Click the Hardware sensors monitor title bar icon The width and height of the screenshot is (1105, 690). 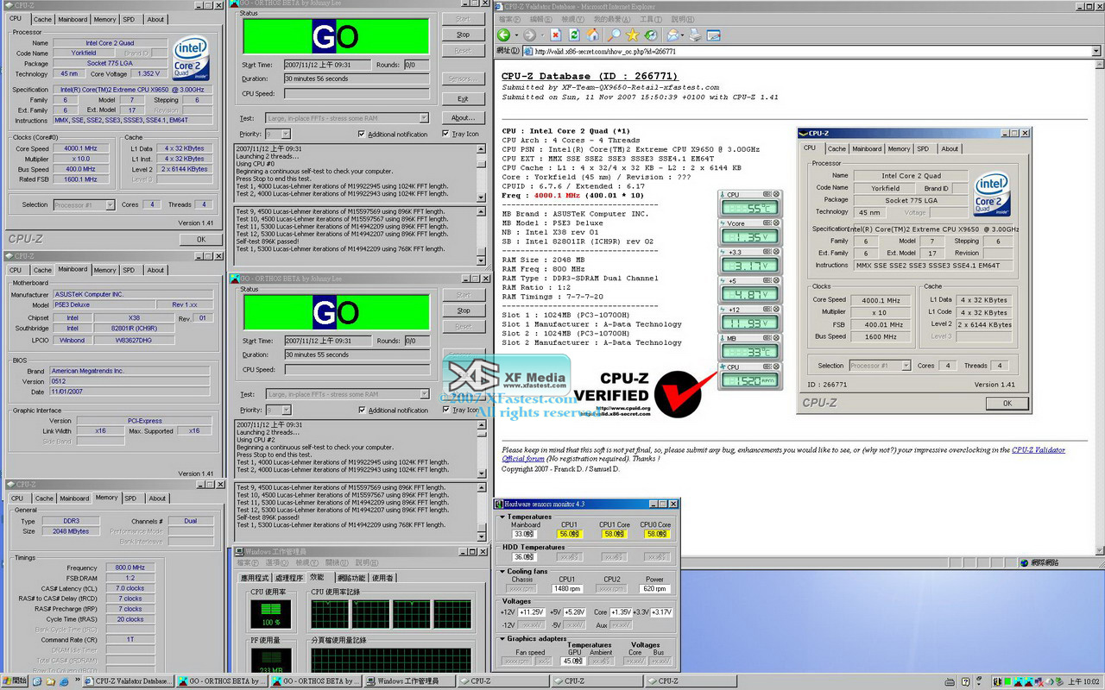click(499, 504)
